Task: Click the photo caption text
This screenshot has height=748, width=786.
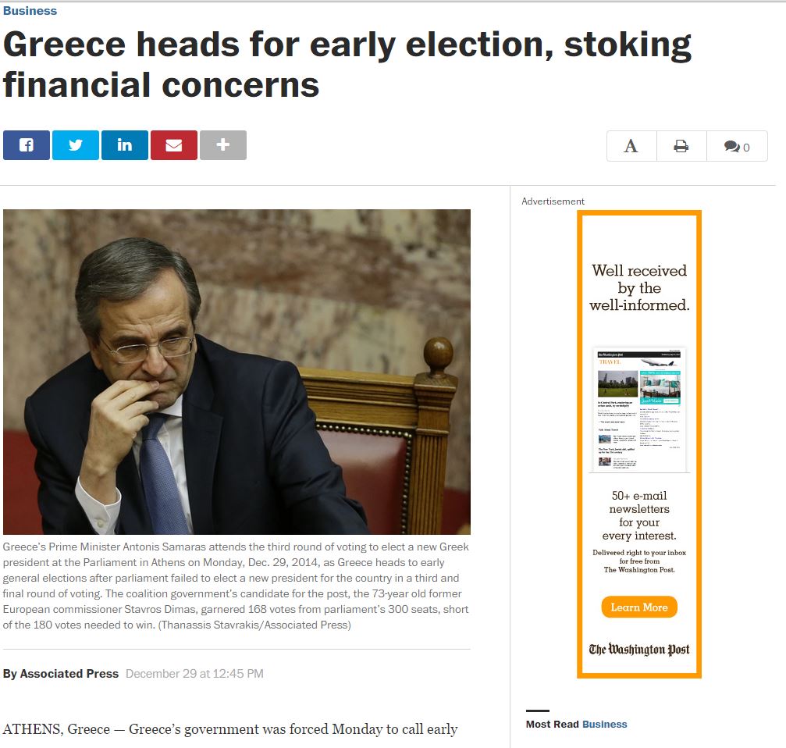Action: (x=236, y=586)
